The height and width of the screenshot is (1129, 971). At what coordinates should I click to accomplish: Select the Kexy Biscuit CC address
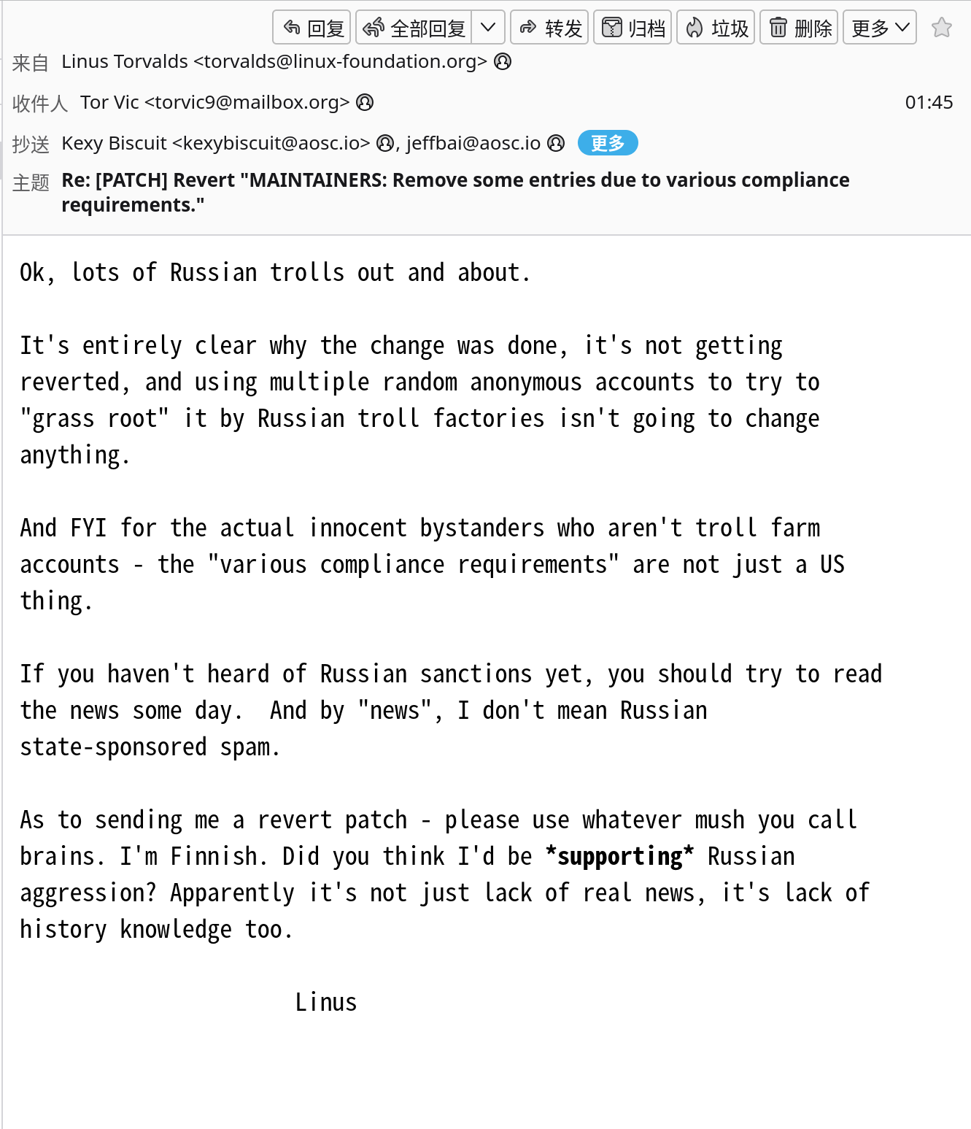pyautogui.click(x=216, y=143)
